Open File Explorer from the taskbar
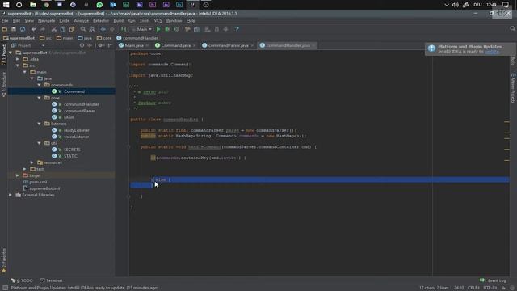517x291 pixels. [33, 5]
